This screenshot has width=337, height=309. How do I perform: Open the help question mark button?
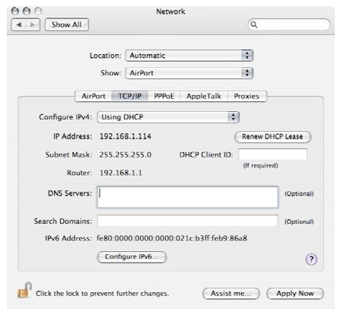click(311, 260)
